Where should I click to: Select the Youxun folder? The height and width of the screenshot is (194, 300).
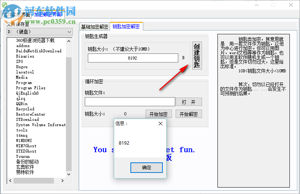23,156
